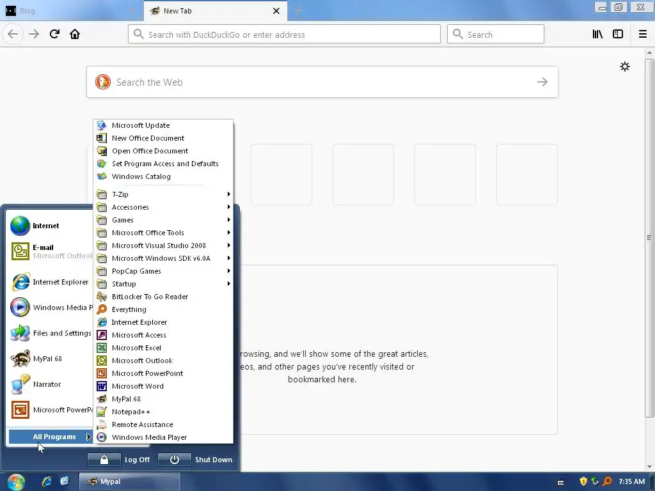Open E-mail Microsoft Outlook in Start menu
The width and height of the screenshot is (655, 491).
tap(49, 251)
